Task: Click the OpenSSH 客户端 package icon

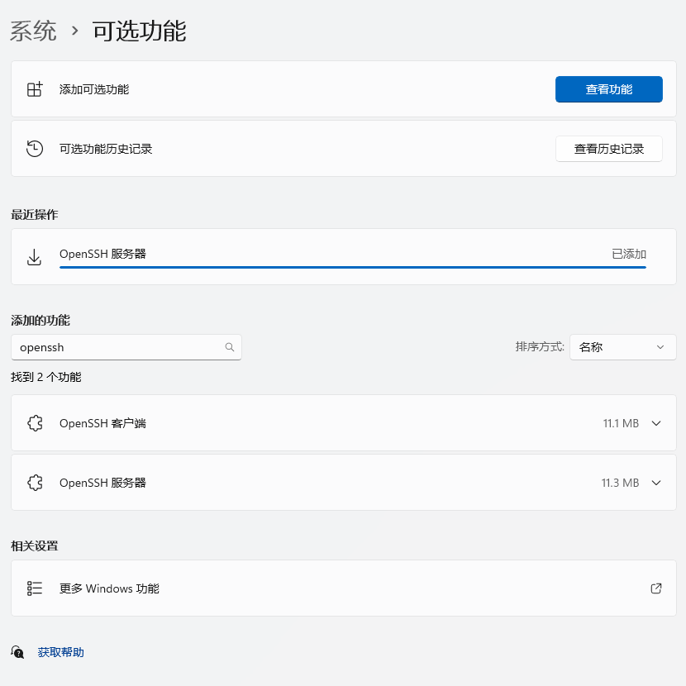Action: pos(35,423)
